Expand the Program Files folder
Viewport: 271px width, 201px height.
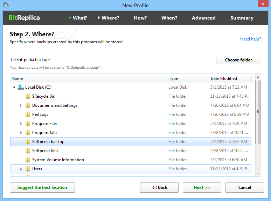tap(21, 124)
